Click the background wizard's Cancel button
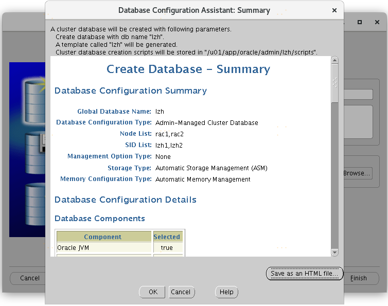 click(29, 278)
